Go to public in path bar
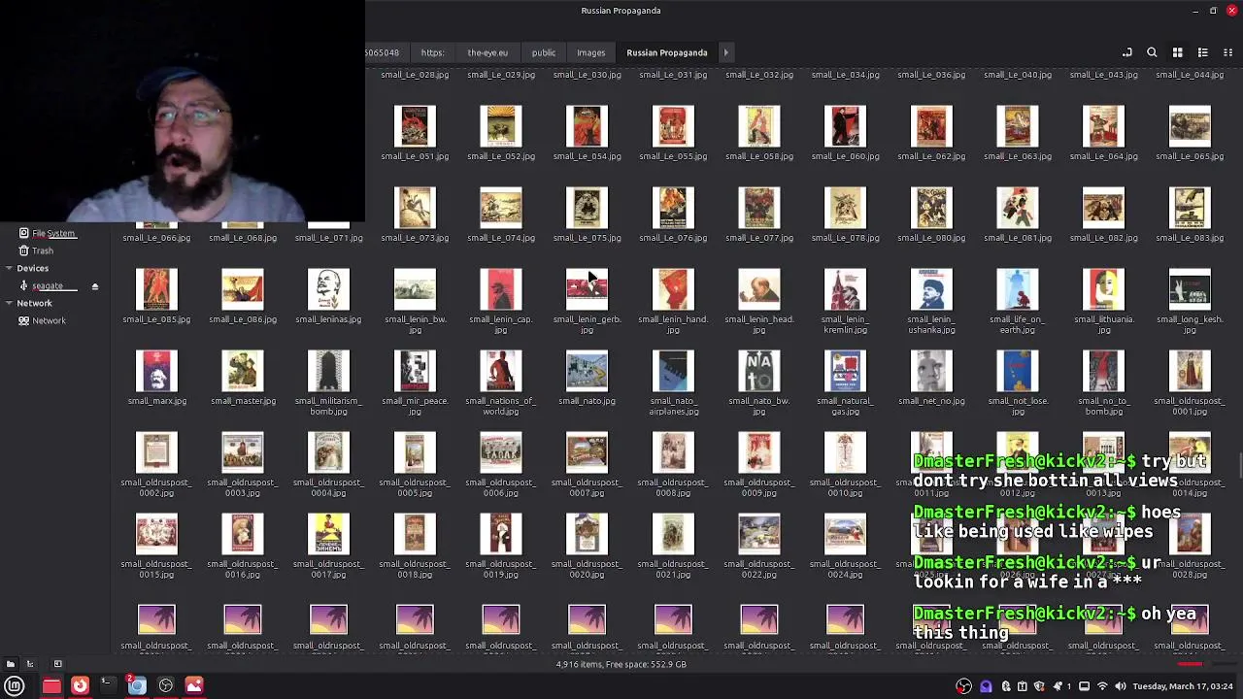Image resolution: width=1243 pixels, height=699 pixels. coord(544,52)
